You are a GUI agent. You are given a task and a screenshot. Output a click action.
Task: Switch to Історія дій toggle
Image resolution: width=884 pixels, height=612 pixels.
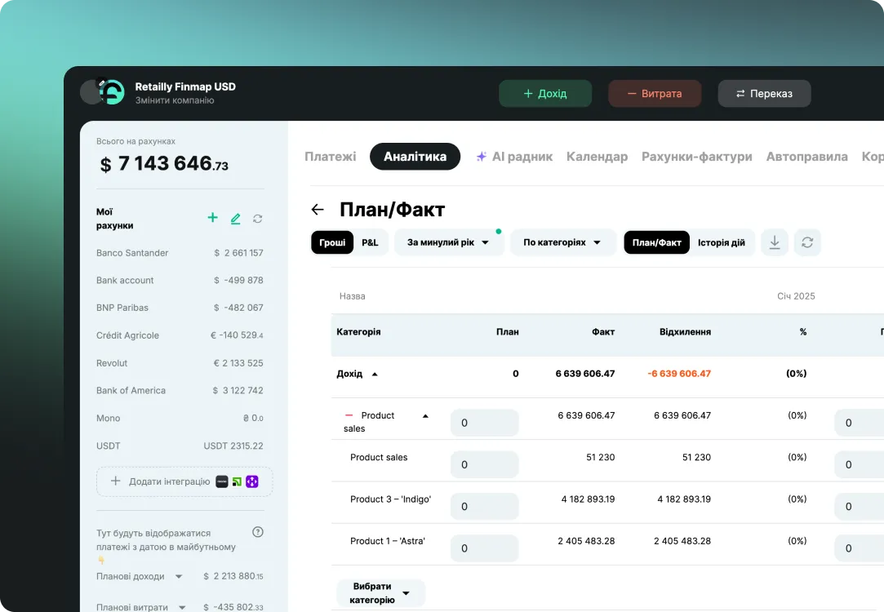721,242
